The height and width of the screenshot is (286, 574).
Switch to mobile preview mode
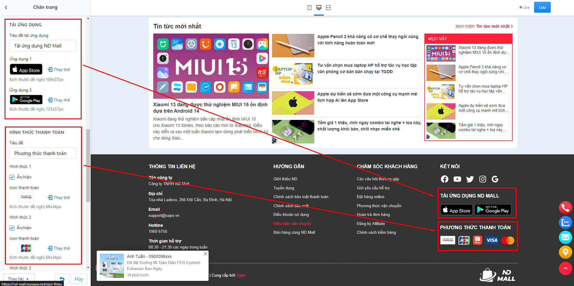point(310,8)
